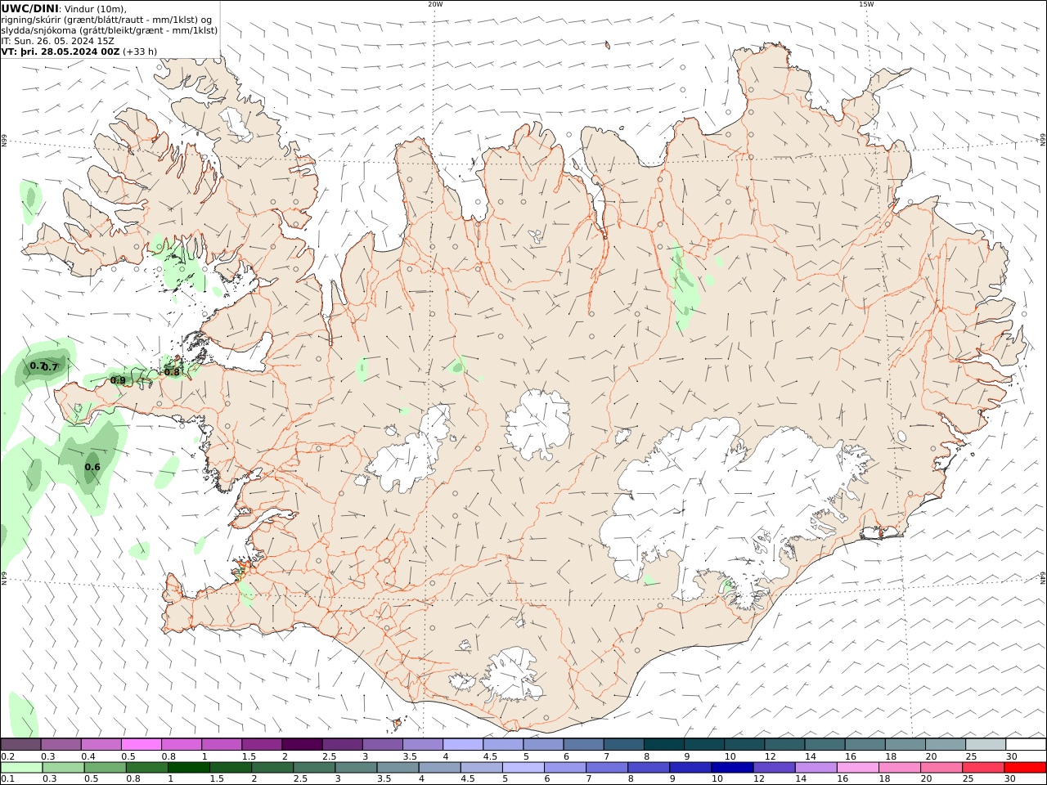Click the slate blue 6 swatch in the upper snow scale

[583, 745]
